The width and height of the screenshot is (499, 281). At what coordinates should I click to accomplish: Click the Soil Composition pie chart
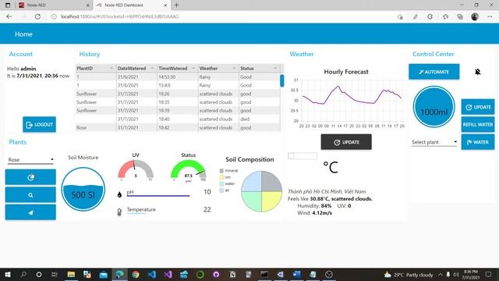click(x=262, y=191)
